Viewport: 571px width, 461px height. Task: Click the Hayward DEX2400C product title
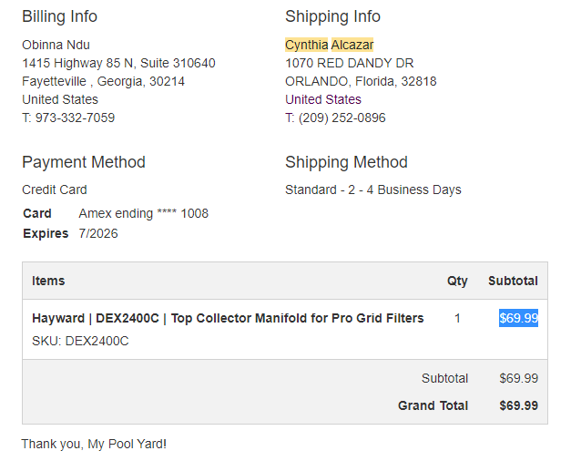click(228, 318)
